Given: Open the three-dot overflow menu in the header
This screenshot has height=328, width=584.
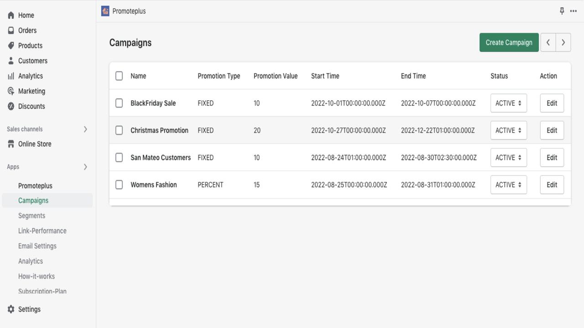Looking at the screenshot, I should pyautogui.click(x=574, y=11).
